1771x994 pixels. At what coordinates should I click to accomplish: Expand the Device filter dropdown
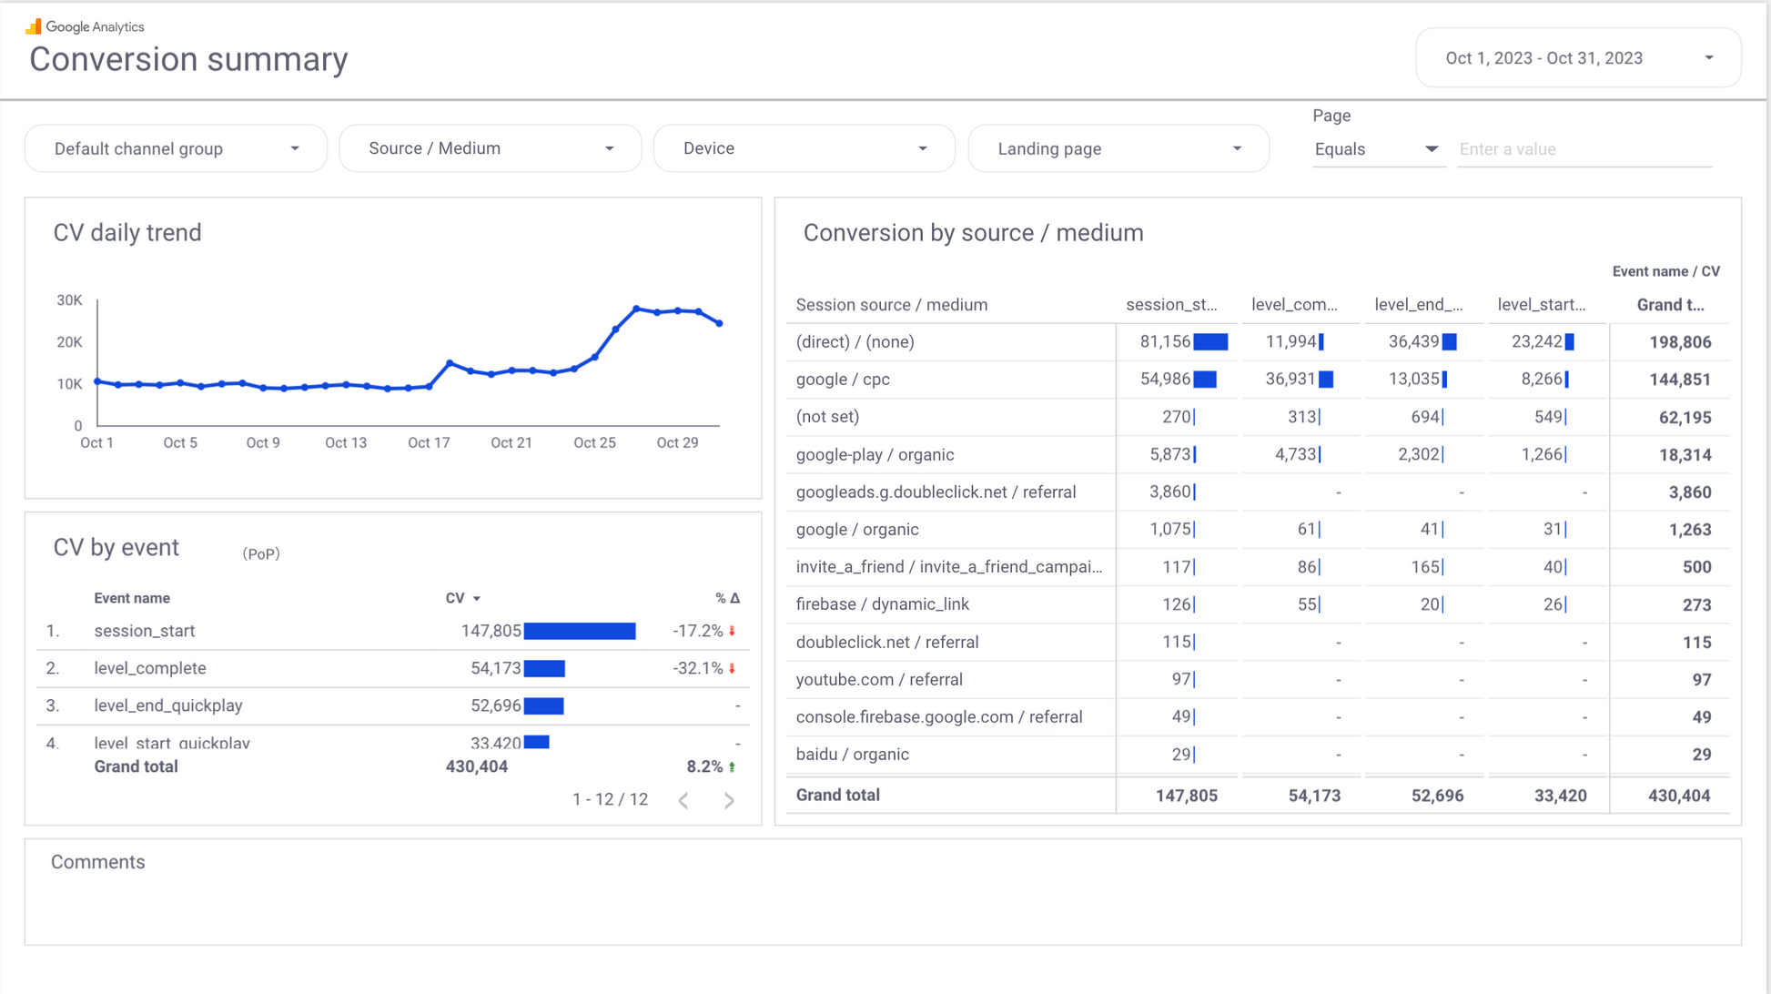805,148
